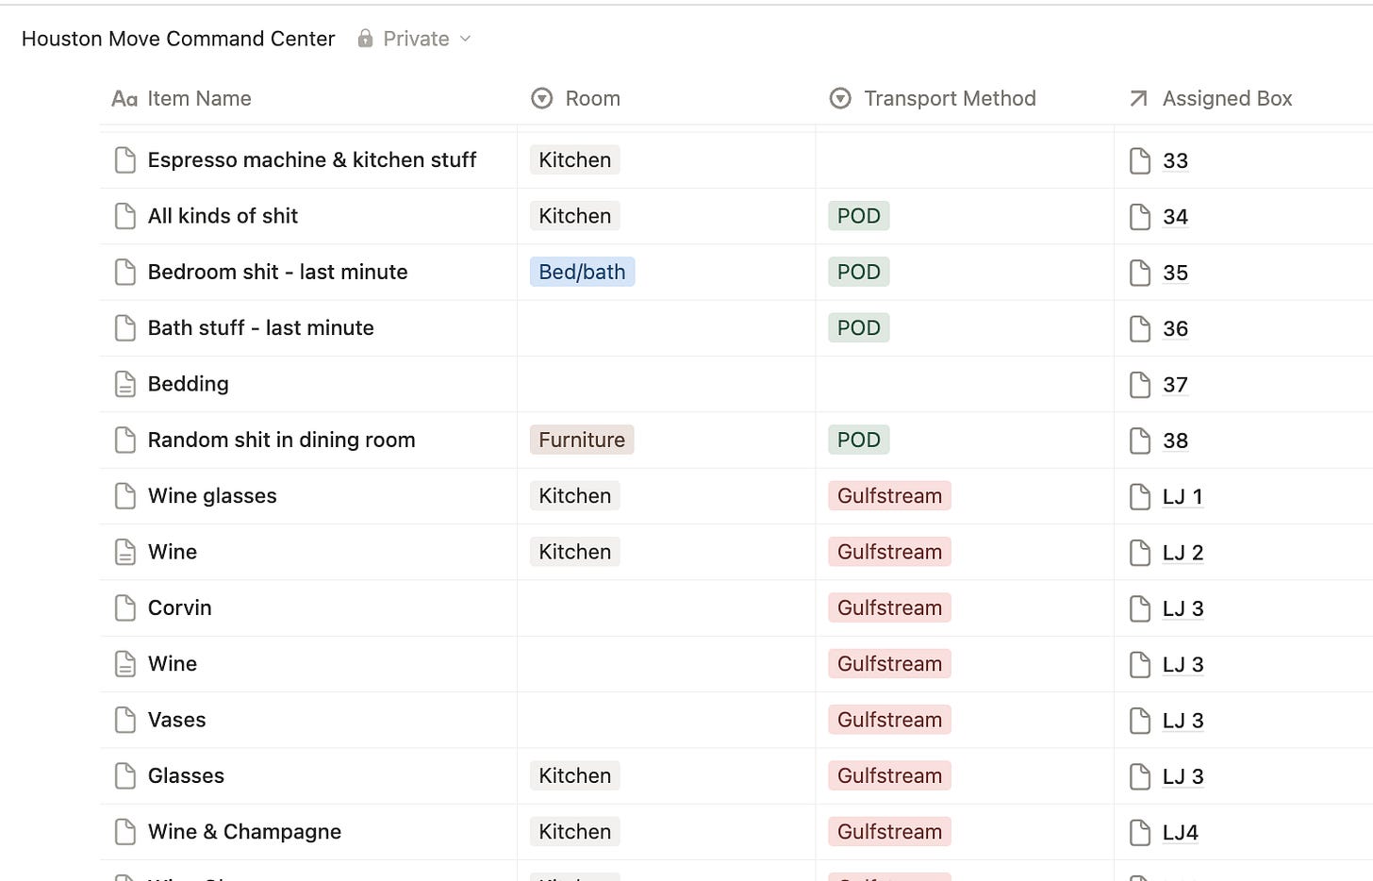Open the Private sharing dropdown chevron
The width and height of the screenshot is (1373, 881).
coord(465,39)
